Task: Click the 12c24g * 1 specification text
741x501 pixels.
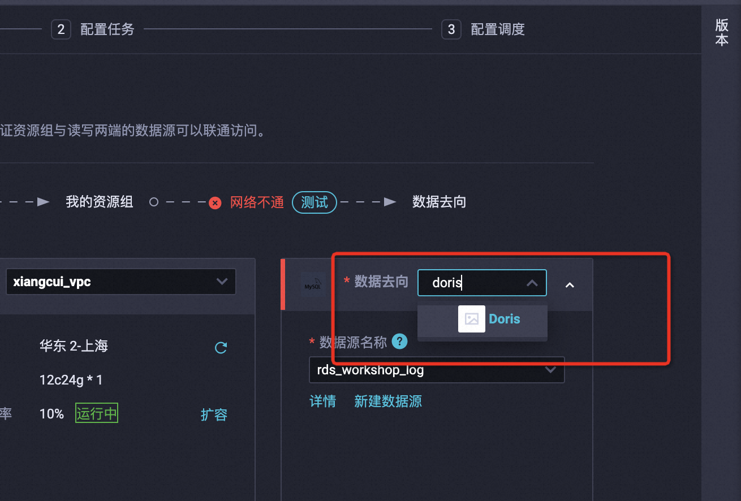Action: pos(71,380)
